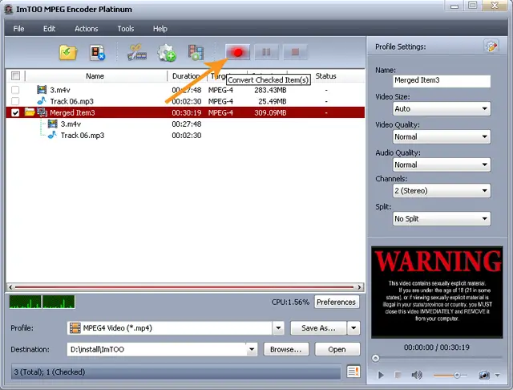Image resolution: width=513 pixels, height=390 pixels.
Task: Start Convert Checked Items record button
Action: [237, 52]
